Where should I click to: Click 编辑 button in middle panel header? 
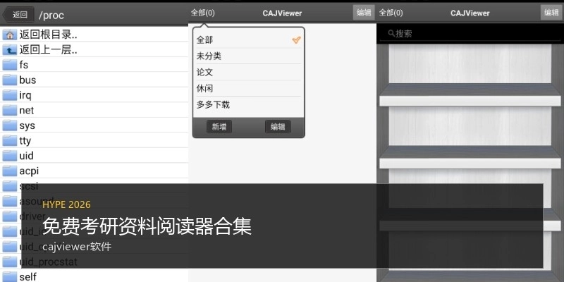point(364,13)
